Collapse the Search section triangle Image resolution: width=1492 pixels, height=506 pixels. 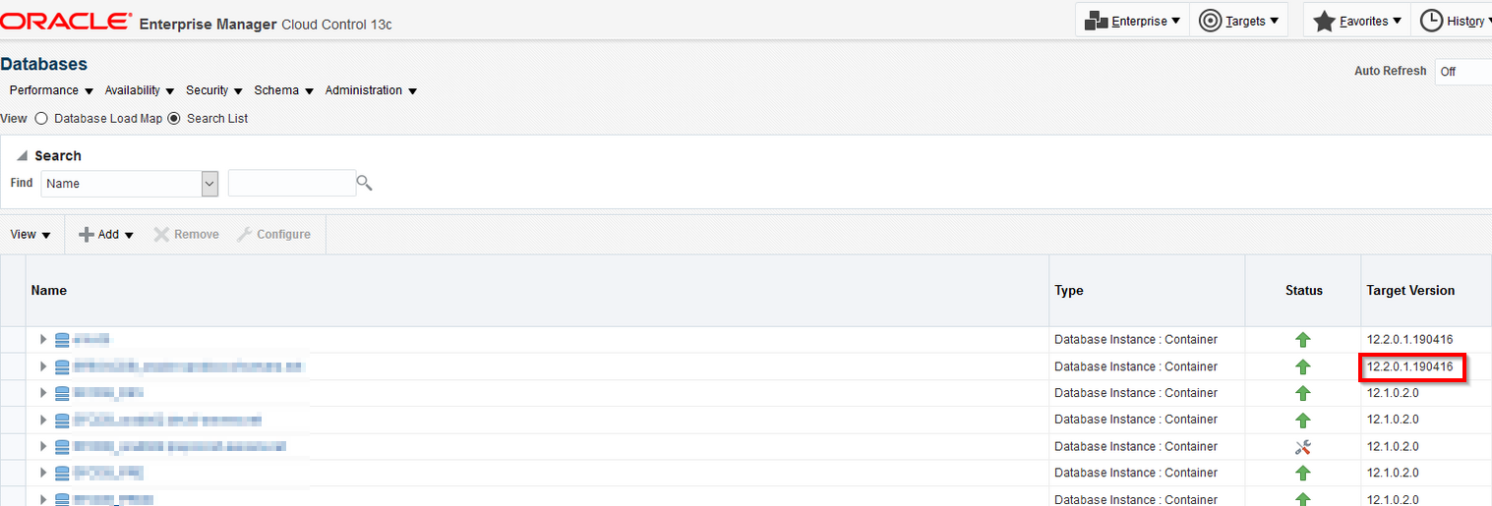pyautogui.click(x=22, y=156)
